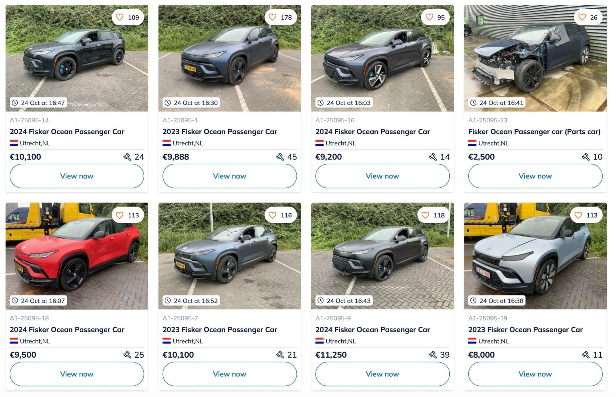Click the gavel icon on the €11,250 listing
Image resolution: width=616 pixels, height=397 pixels.
coord(433,355)
